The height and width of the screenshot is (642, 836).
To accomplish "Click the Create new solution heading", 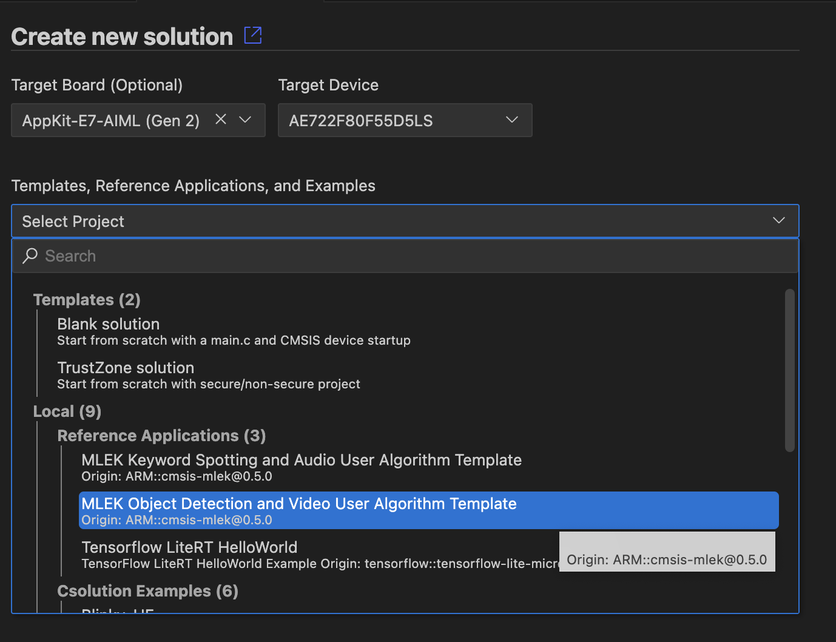I will (x=122, y=37).
